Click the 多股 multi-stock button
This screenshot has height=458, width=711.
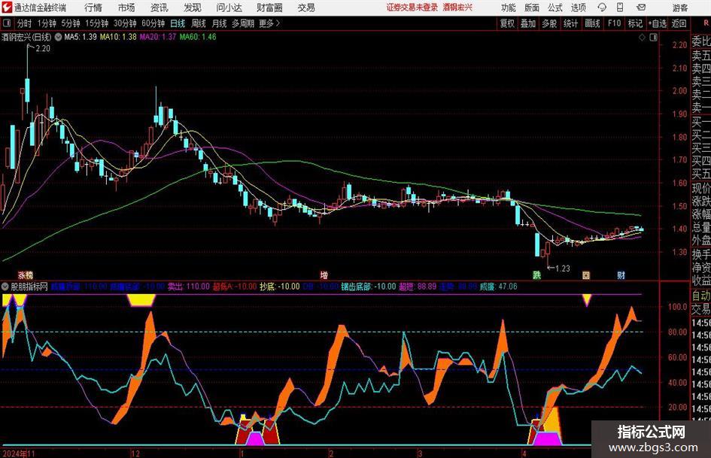pos(549,23)
